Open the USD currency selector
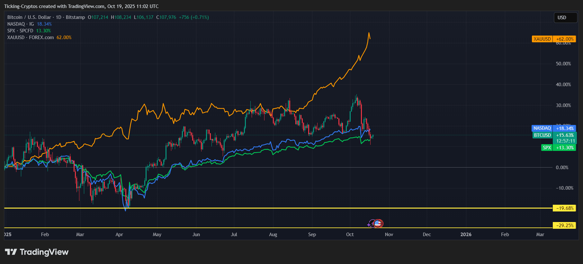 click(x=565, y=18)
